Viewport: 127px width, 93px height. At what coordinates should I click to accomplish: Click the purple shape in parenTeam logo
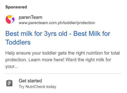[13, 19]
